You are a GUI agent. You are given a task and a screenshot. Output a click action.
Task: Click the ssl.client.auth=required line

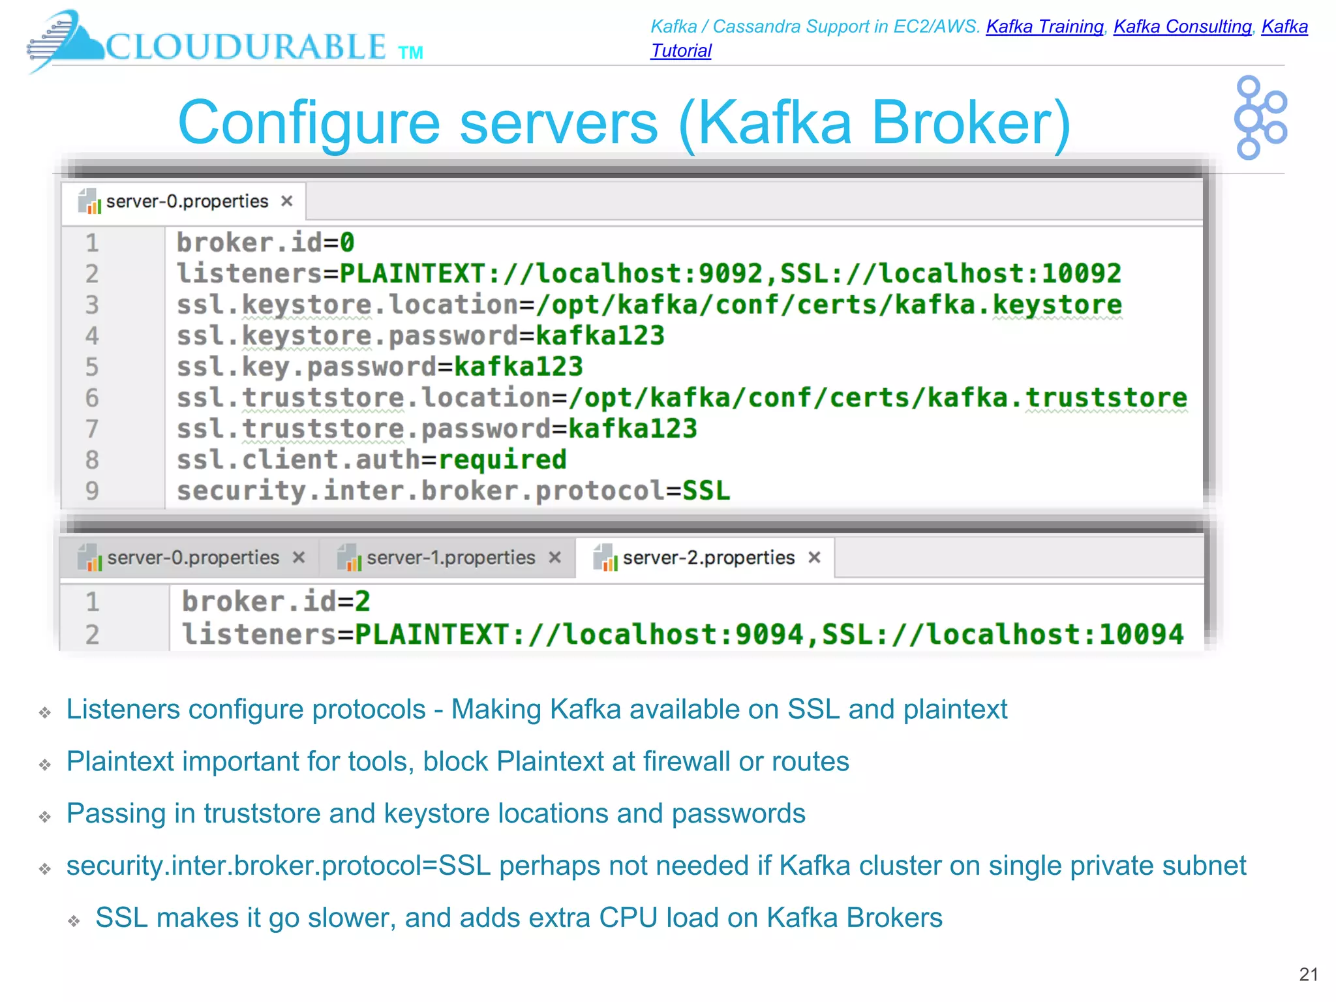(x=371, y=460)
